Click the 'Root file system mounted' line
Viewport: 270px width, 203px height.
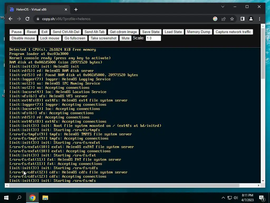coord(85,126)
